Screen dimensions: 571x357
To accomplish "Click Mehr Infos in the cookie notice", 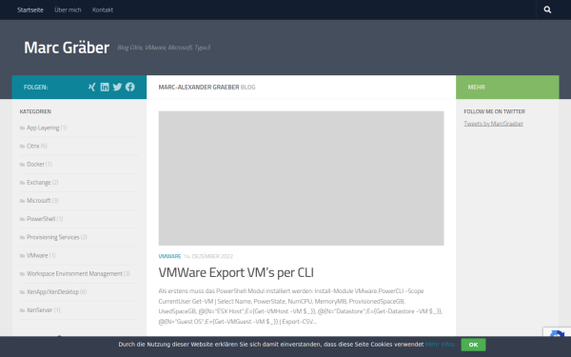I will click(x=440, y=345).
